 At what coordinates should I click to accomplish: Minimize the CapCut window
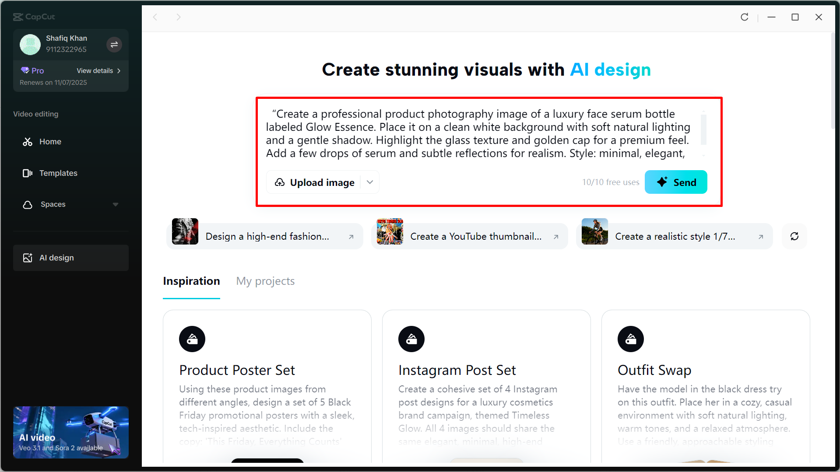pyautogui.click(x=772, y=17)
